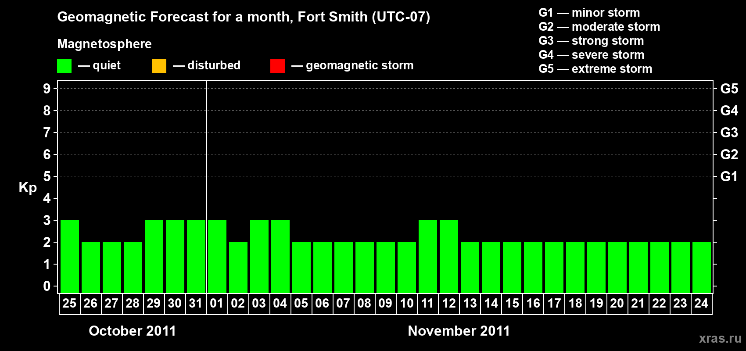
Task: Click the red geomagnetic storm legend swatch
Action: 277,66
